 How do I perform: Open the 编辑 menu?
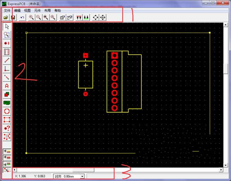point(17,11)
